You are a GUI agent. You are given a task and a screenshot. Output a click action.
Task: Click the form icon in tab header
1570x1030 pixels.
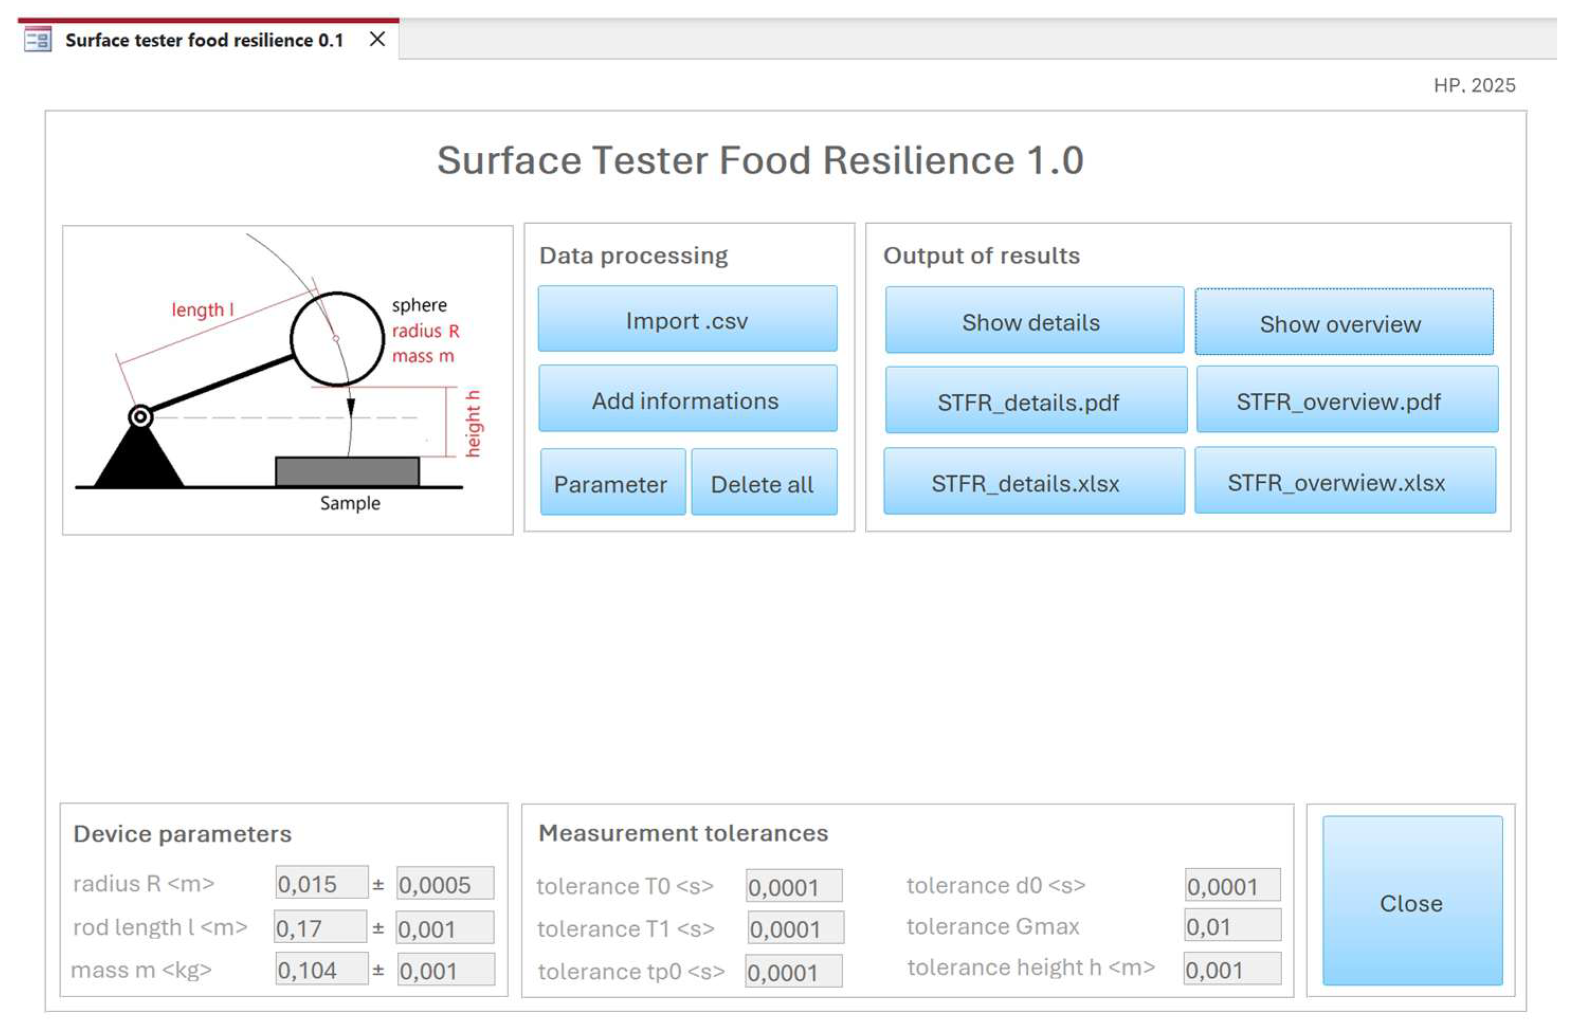(x=38, y=40)
